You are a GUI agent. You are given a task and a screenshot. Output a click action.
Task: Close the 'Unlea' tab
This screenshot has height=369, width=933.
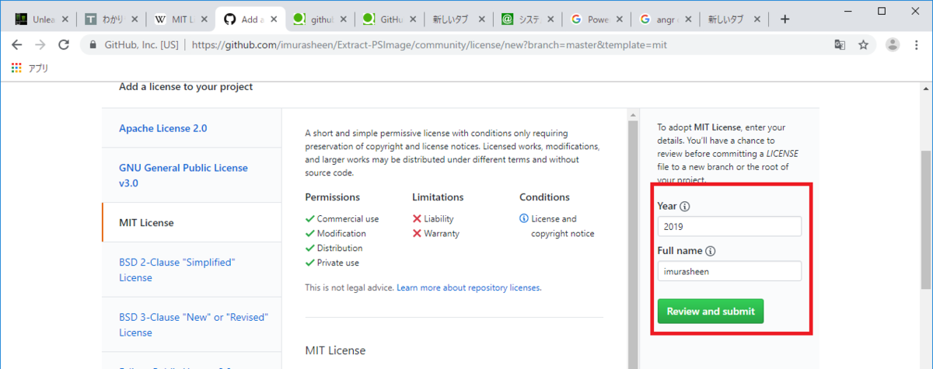[x=64, y=19]
